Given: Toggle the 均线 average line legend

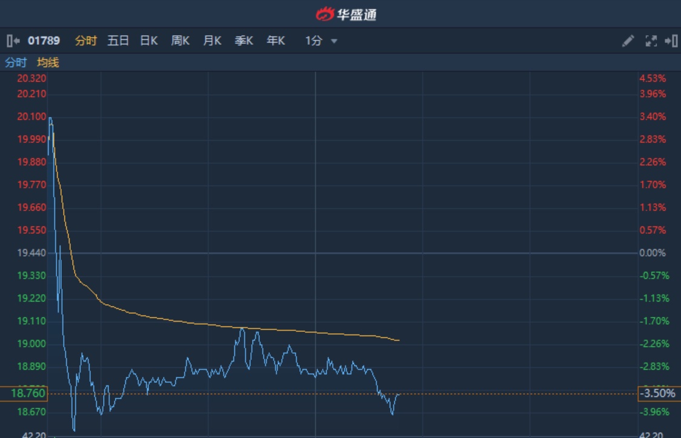Looking at the screenshot, I should [48, 62].
